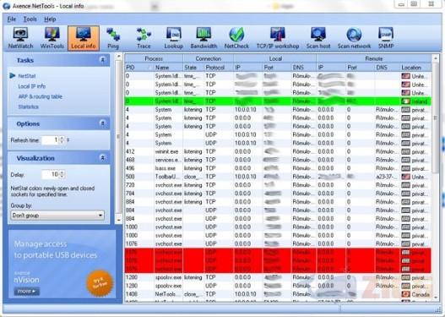
Task: Open ARP & routing table
Action: coord(40,96)
